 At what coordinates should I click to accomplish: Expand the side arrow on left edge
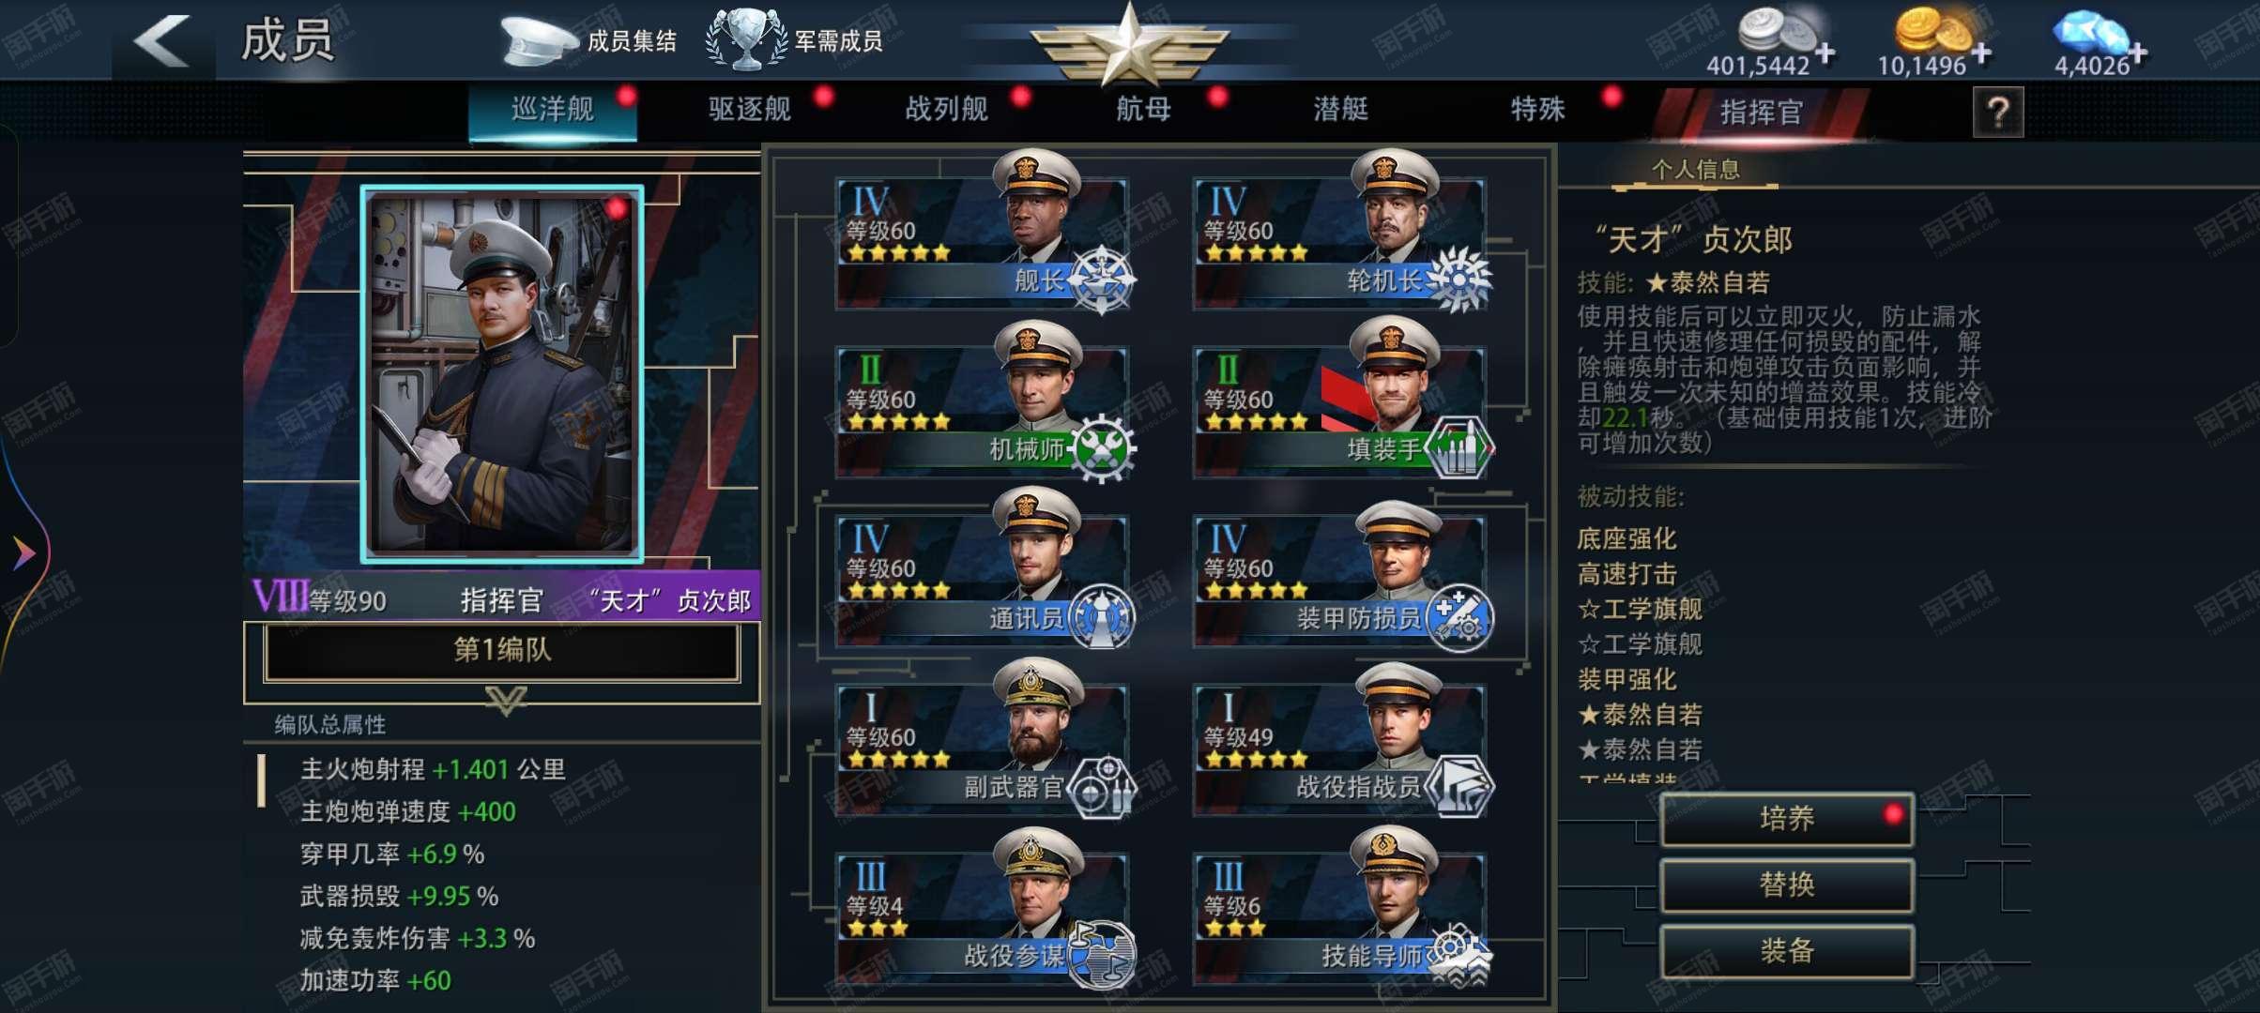(x=24, y=552)
